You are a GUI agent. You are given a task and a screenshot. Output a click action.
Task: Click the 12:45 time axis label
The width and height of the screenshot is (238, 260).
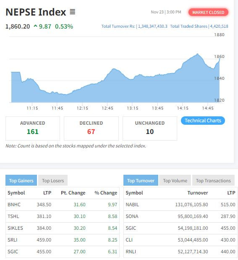coord(107,108)
